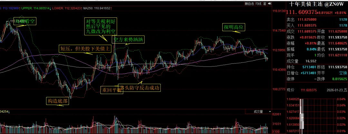Click the MA250: 110.941652 indicator label
348x134 pixels.
point(97,8)
